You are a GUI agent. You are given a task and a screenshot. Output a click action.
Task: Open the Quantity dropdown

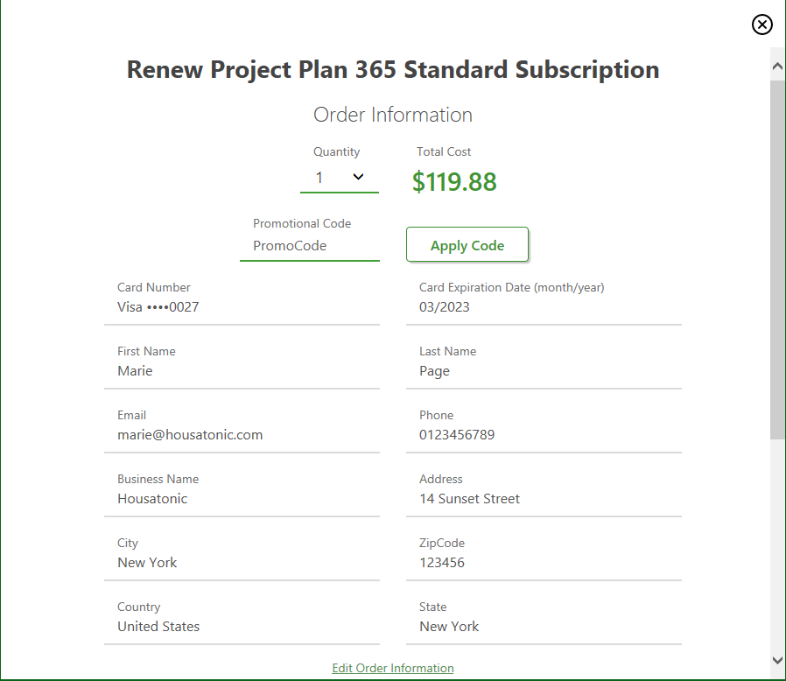pos(340,178)
